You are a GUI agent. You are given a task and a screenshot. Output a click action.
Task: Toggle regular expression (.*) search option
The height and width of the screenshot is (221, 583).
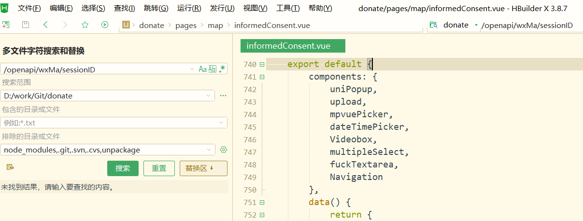[222, 69]
